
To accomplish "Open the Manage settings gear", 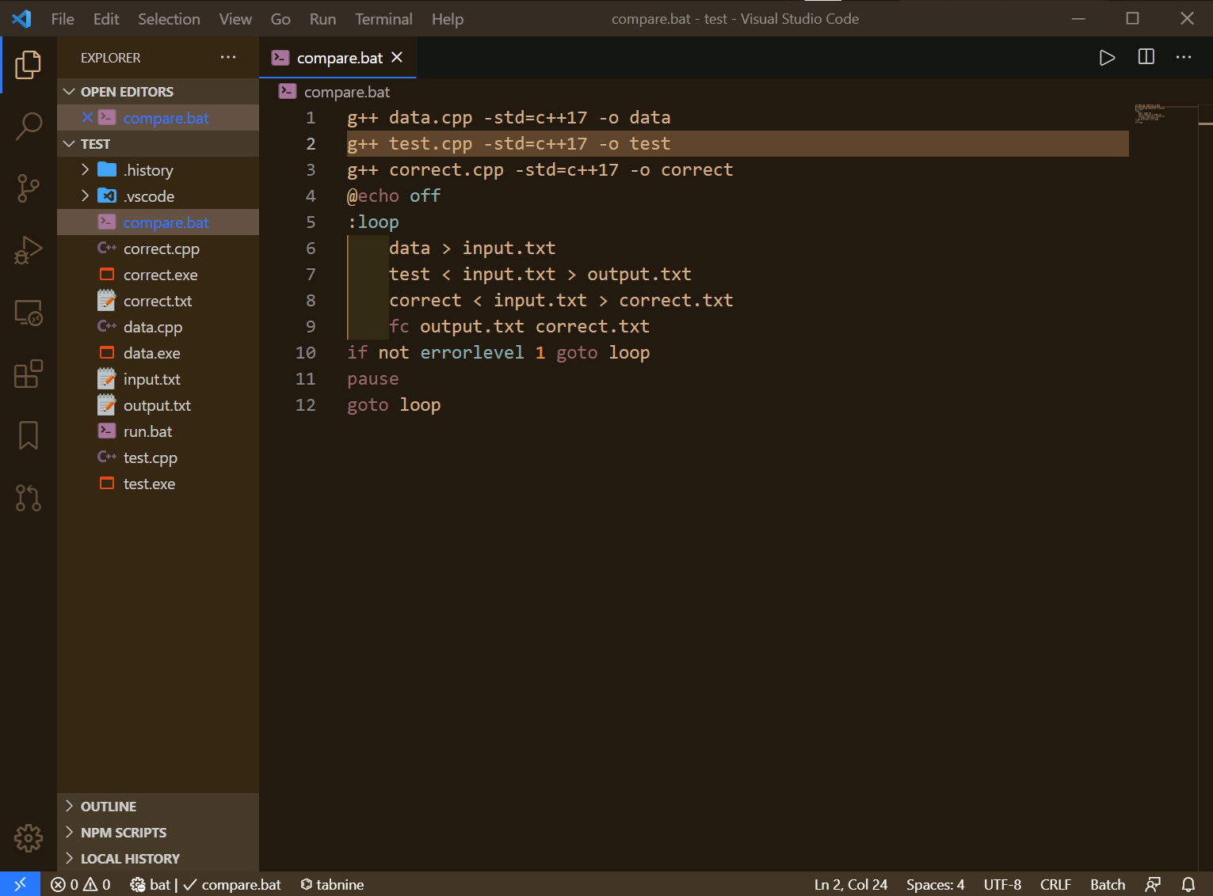I will (x=29, y=837).
